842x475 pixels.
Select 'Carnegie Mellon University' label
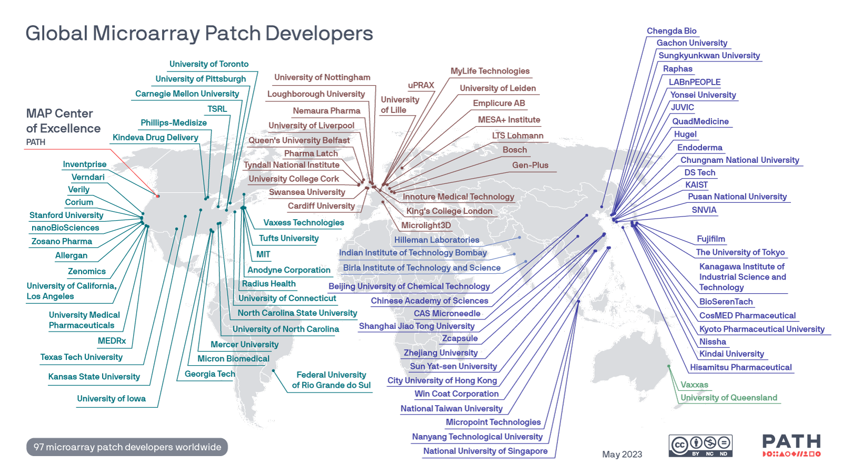coord(187,94)
